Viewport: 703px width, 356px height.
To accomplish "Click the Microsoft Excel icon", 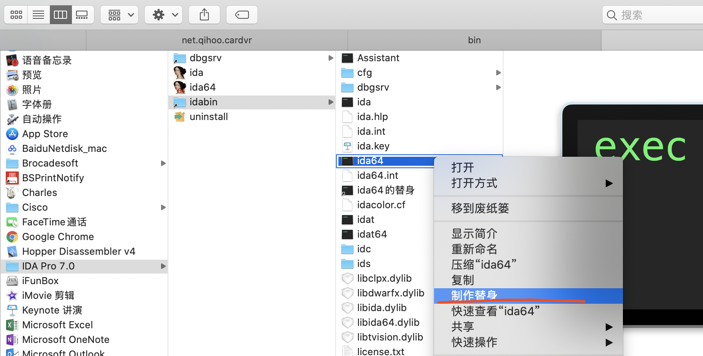I will [x=12, y=325].
